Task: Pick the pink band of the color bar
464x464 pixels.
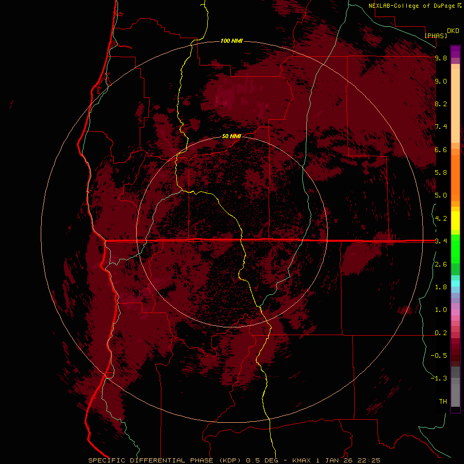Action: point(455,312)
